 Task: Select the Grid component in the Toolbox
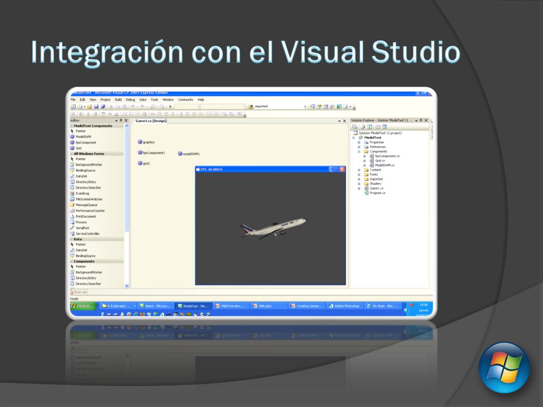pos(76,148)
